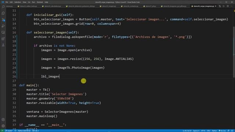Change language mode Python in status bar
Image resolution: width=235 pixels, height=132 pixels.
tap(214, 131)
